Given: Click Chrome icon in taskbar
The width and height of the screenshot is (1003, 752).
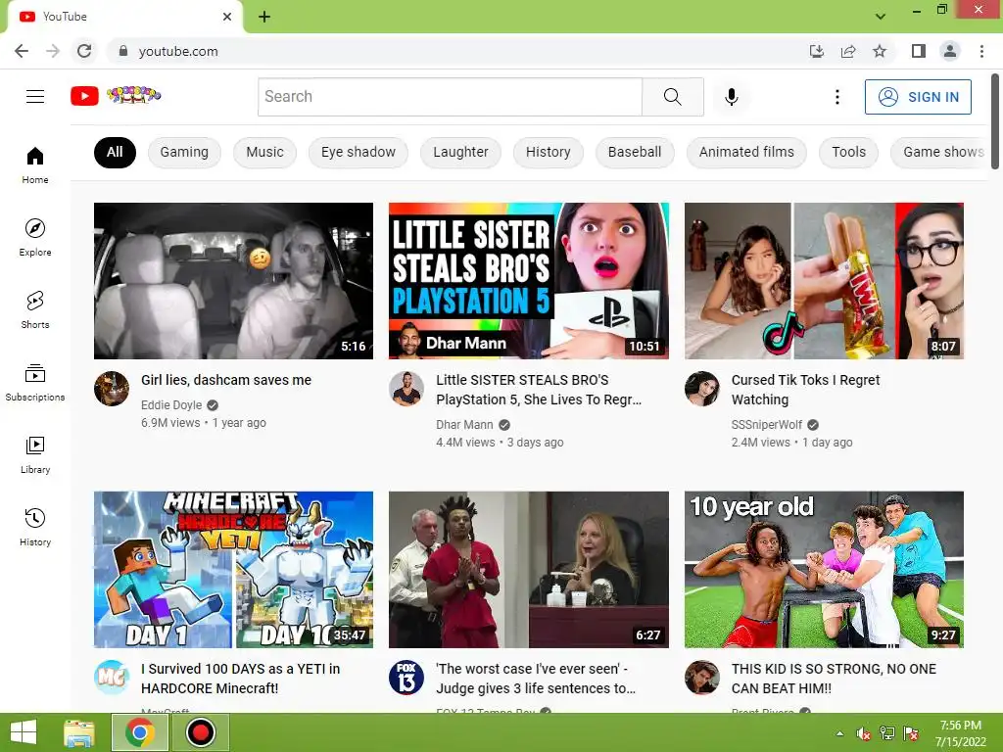Looking at the screenshot, I should (x=140, y=732).
